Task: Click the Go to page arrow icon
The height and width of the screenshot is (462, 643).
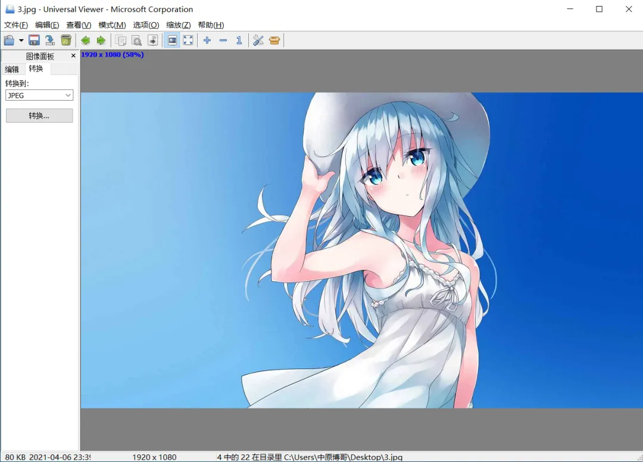Action: click(152, 40)
